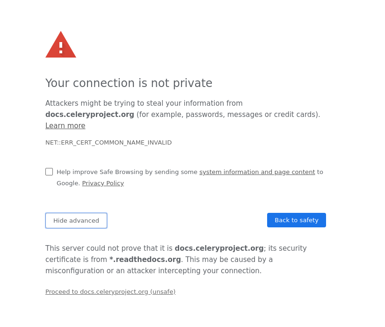This screenshot has height=327, width=385.
Task: Select the NET::ERR_CERT_COMMON_NAME_INVALID error code
Action: tap(109, 142)
